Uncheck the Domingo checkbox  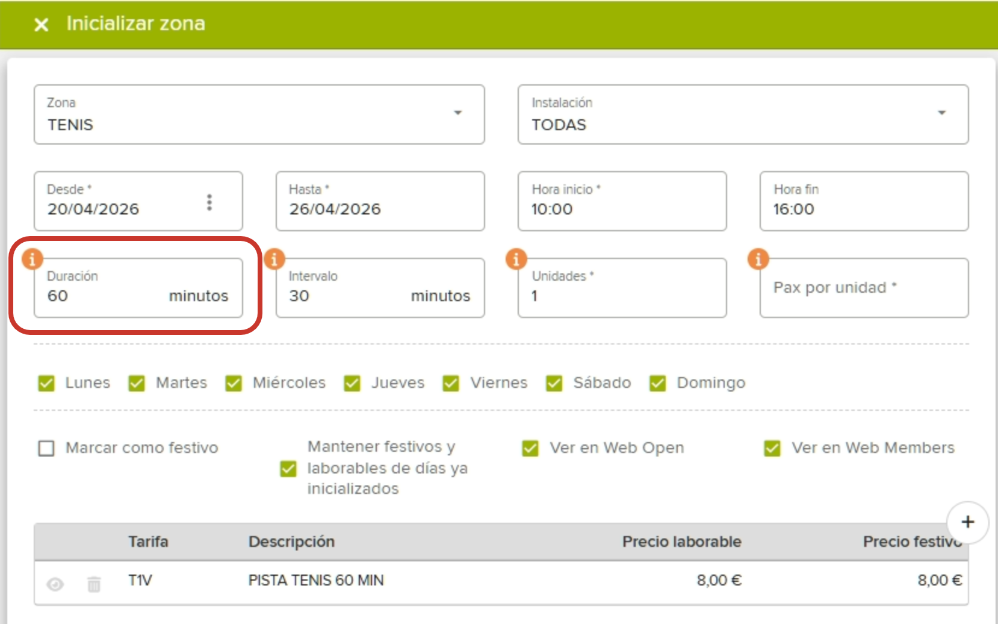coord(658,383)
